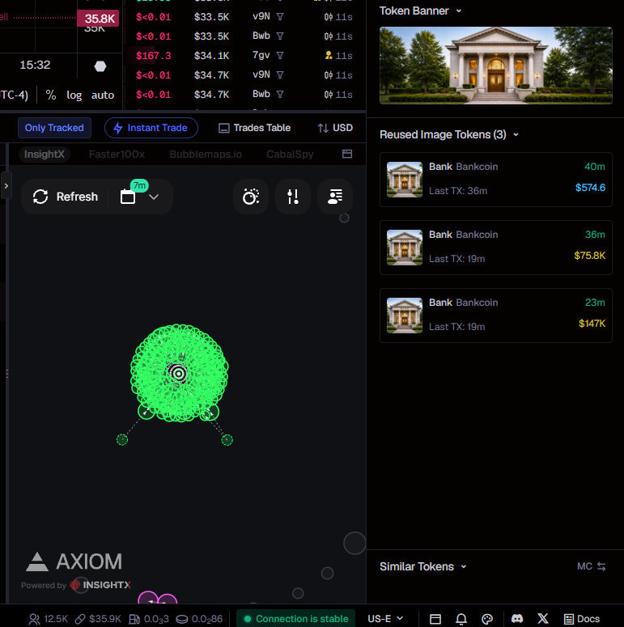Toggle log scale on chart
Screen dimensions: 624x627
point(74,95)
